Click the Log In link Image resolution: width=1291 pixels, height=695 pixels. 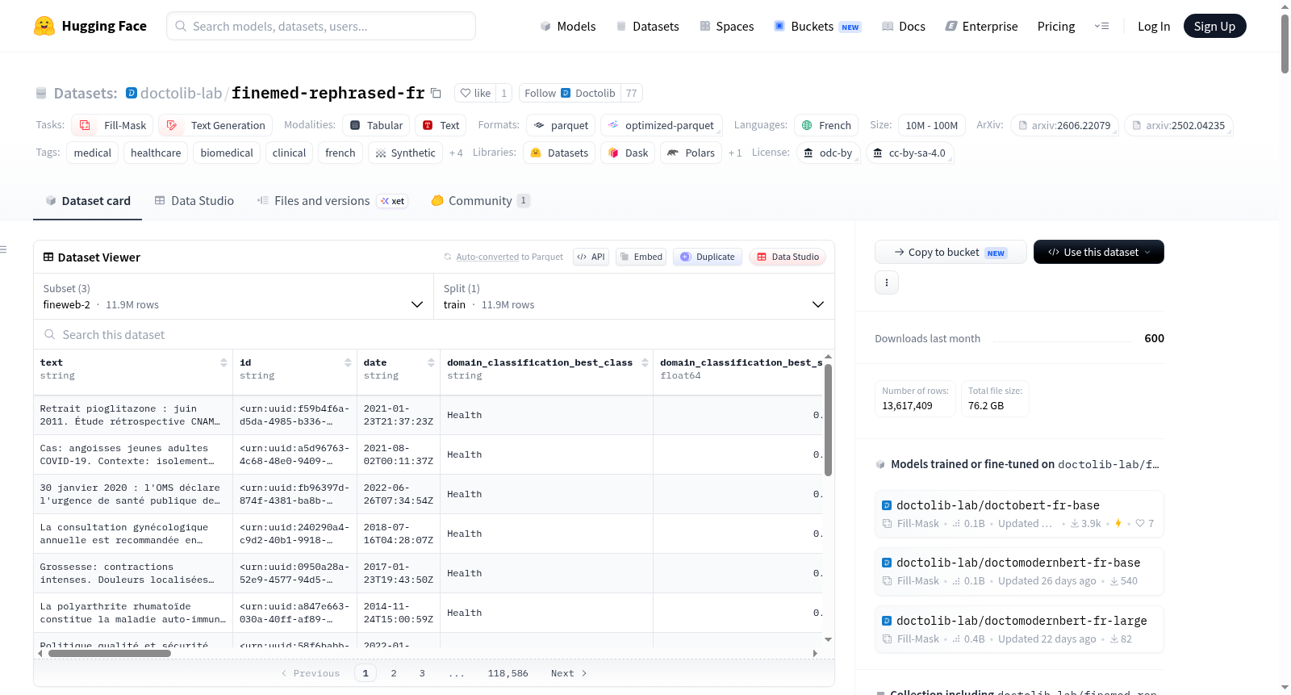pyautogui.click(x=1154, y=26)
